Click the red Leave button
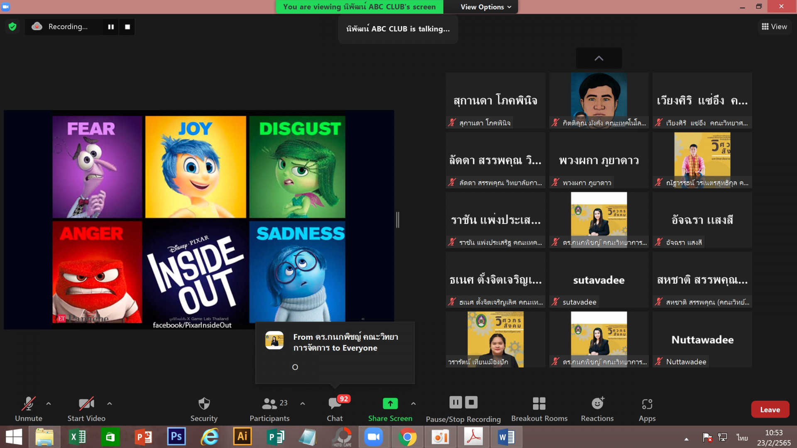The width and height of the screenshot is (797, 448). [x=770, y=409]
